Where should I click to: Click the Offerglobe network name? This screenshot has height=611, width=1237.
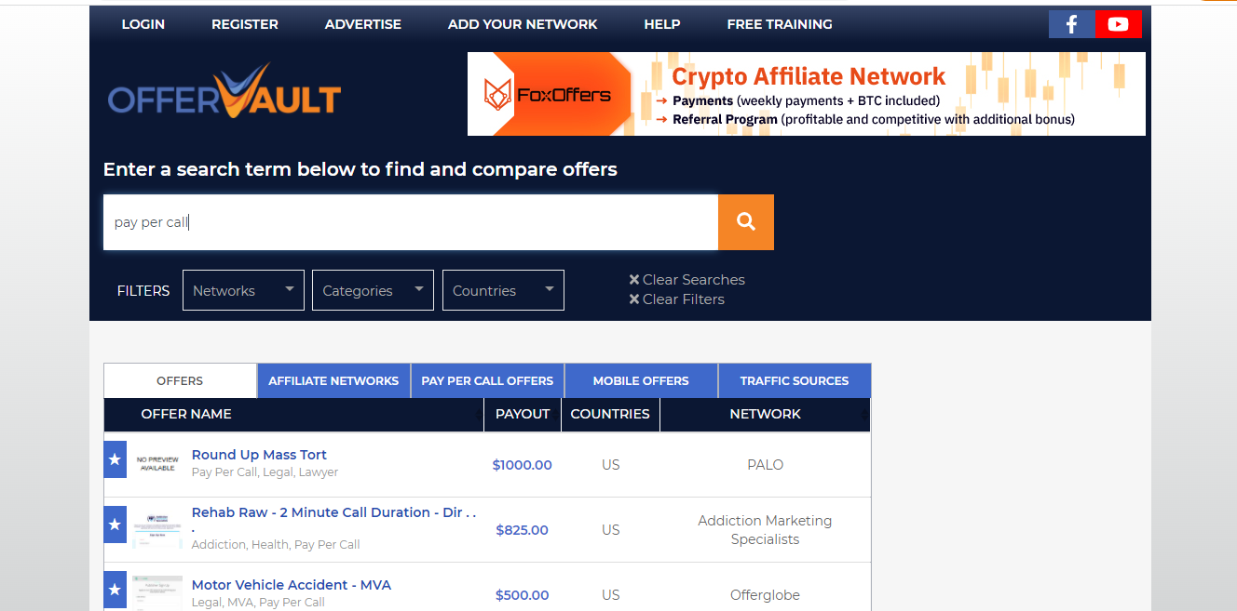pyautogui.click(x=765, y=595)
